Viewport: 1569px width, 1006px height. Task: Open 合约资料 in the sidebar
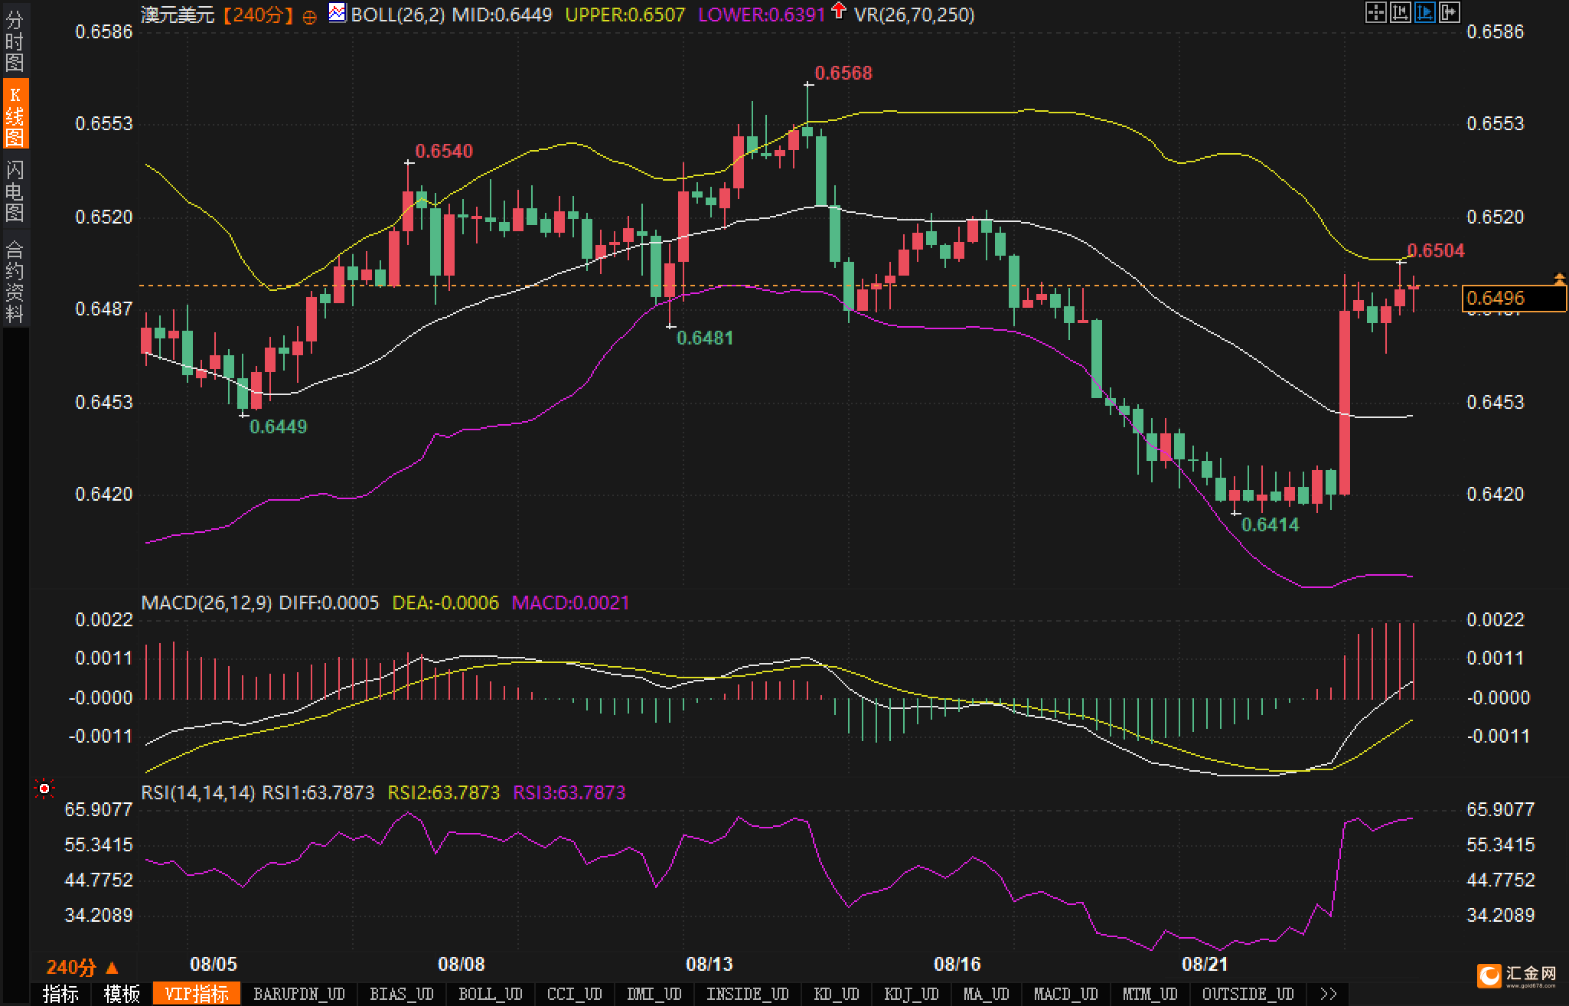(15, 280)
